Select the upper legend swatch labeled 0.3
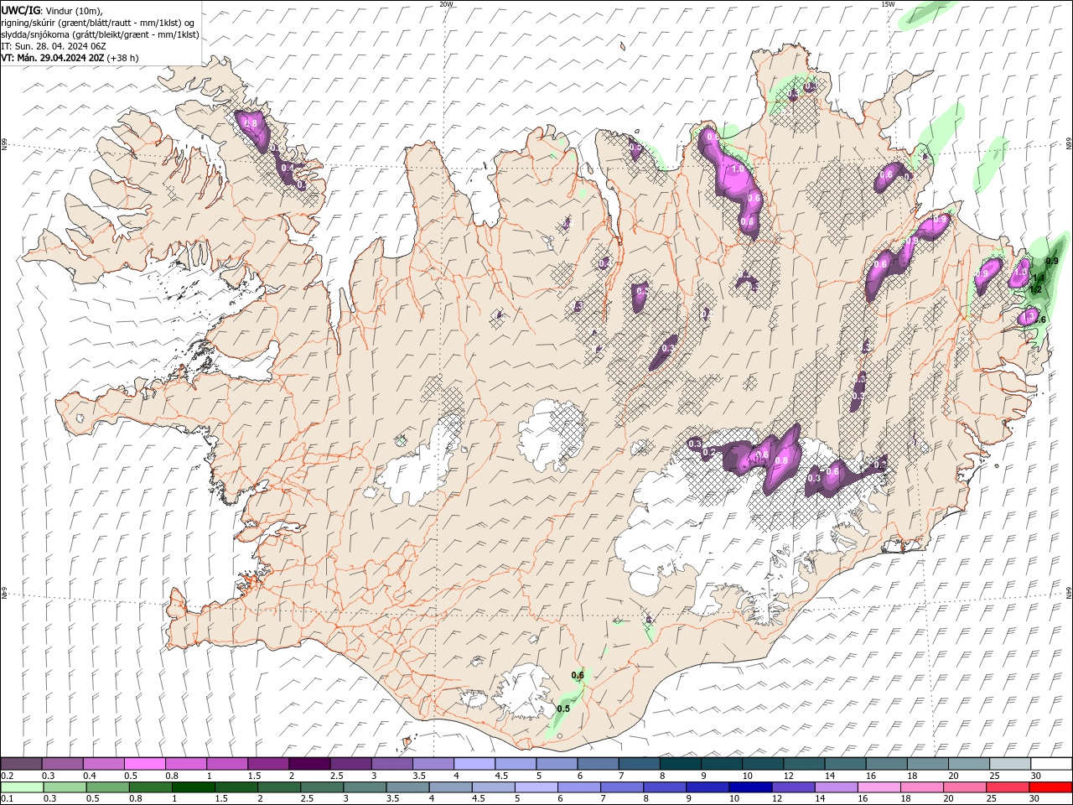 62,764
